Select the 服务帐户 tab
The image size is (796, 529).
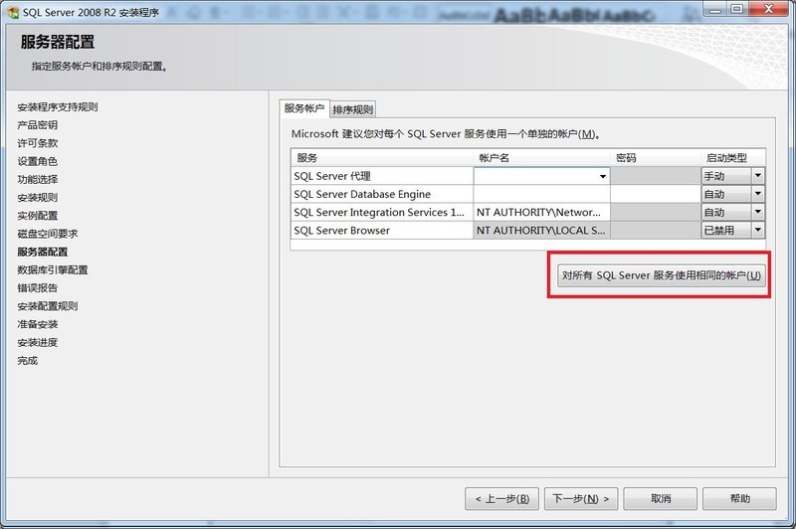(x=303, y=108)
